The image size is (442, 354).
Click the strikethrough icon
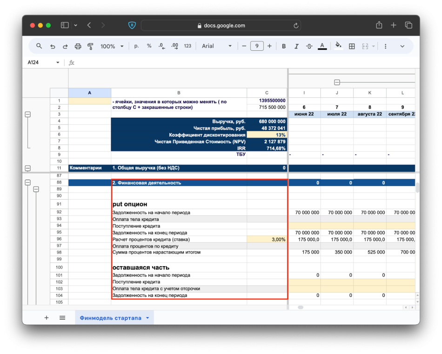pos(309,46)
